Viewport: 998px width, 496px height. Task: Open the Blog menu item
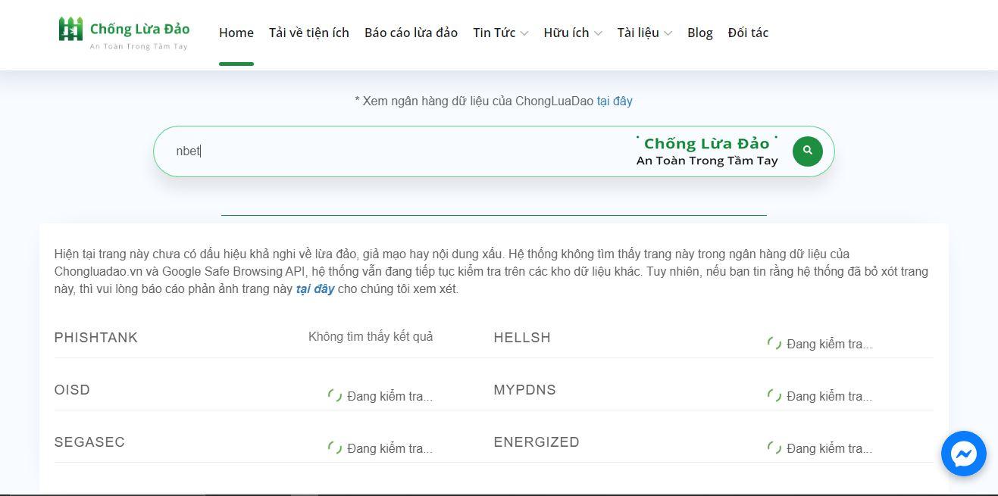(699, 33)
